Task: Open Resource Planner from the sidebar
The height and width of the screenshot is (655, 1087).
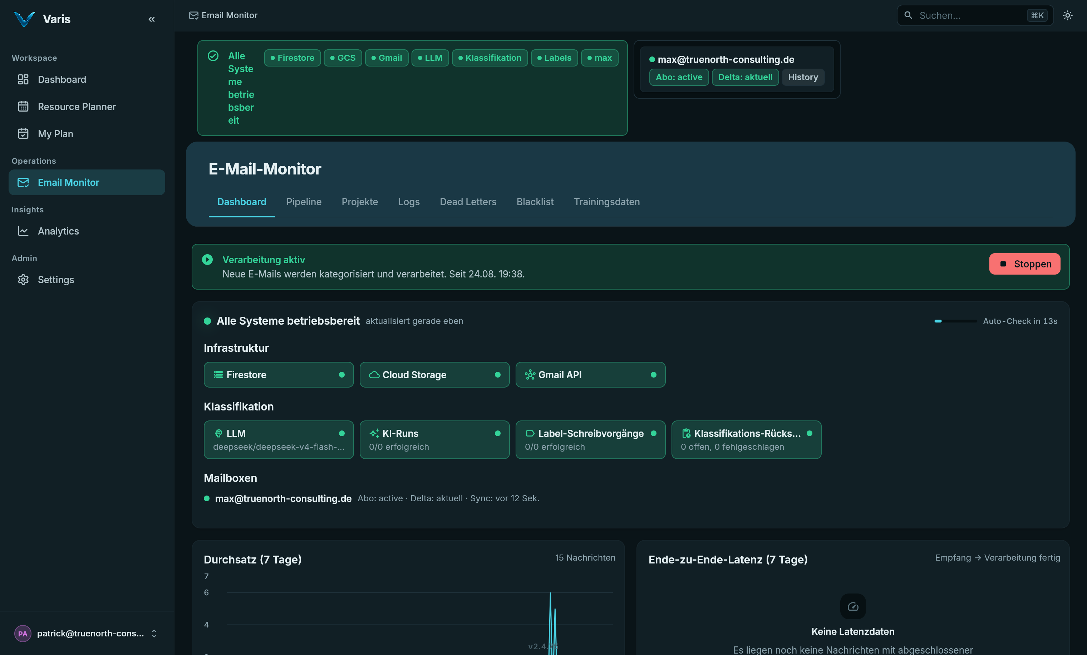Action: pyautogui.click(x=87, y=106)
